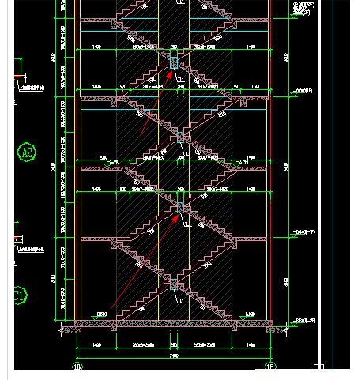Click the green A2 section marker
354x380 pixels.
pyautogui.click(x=27, y=152)
